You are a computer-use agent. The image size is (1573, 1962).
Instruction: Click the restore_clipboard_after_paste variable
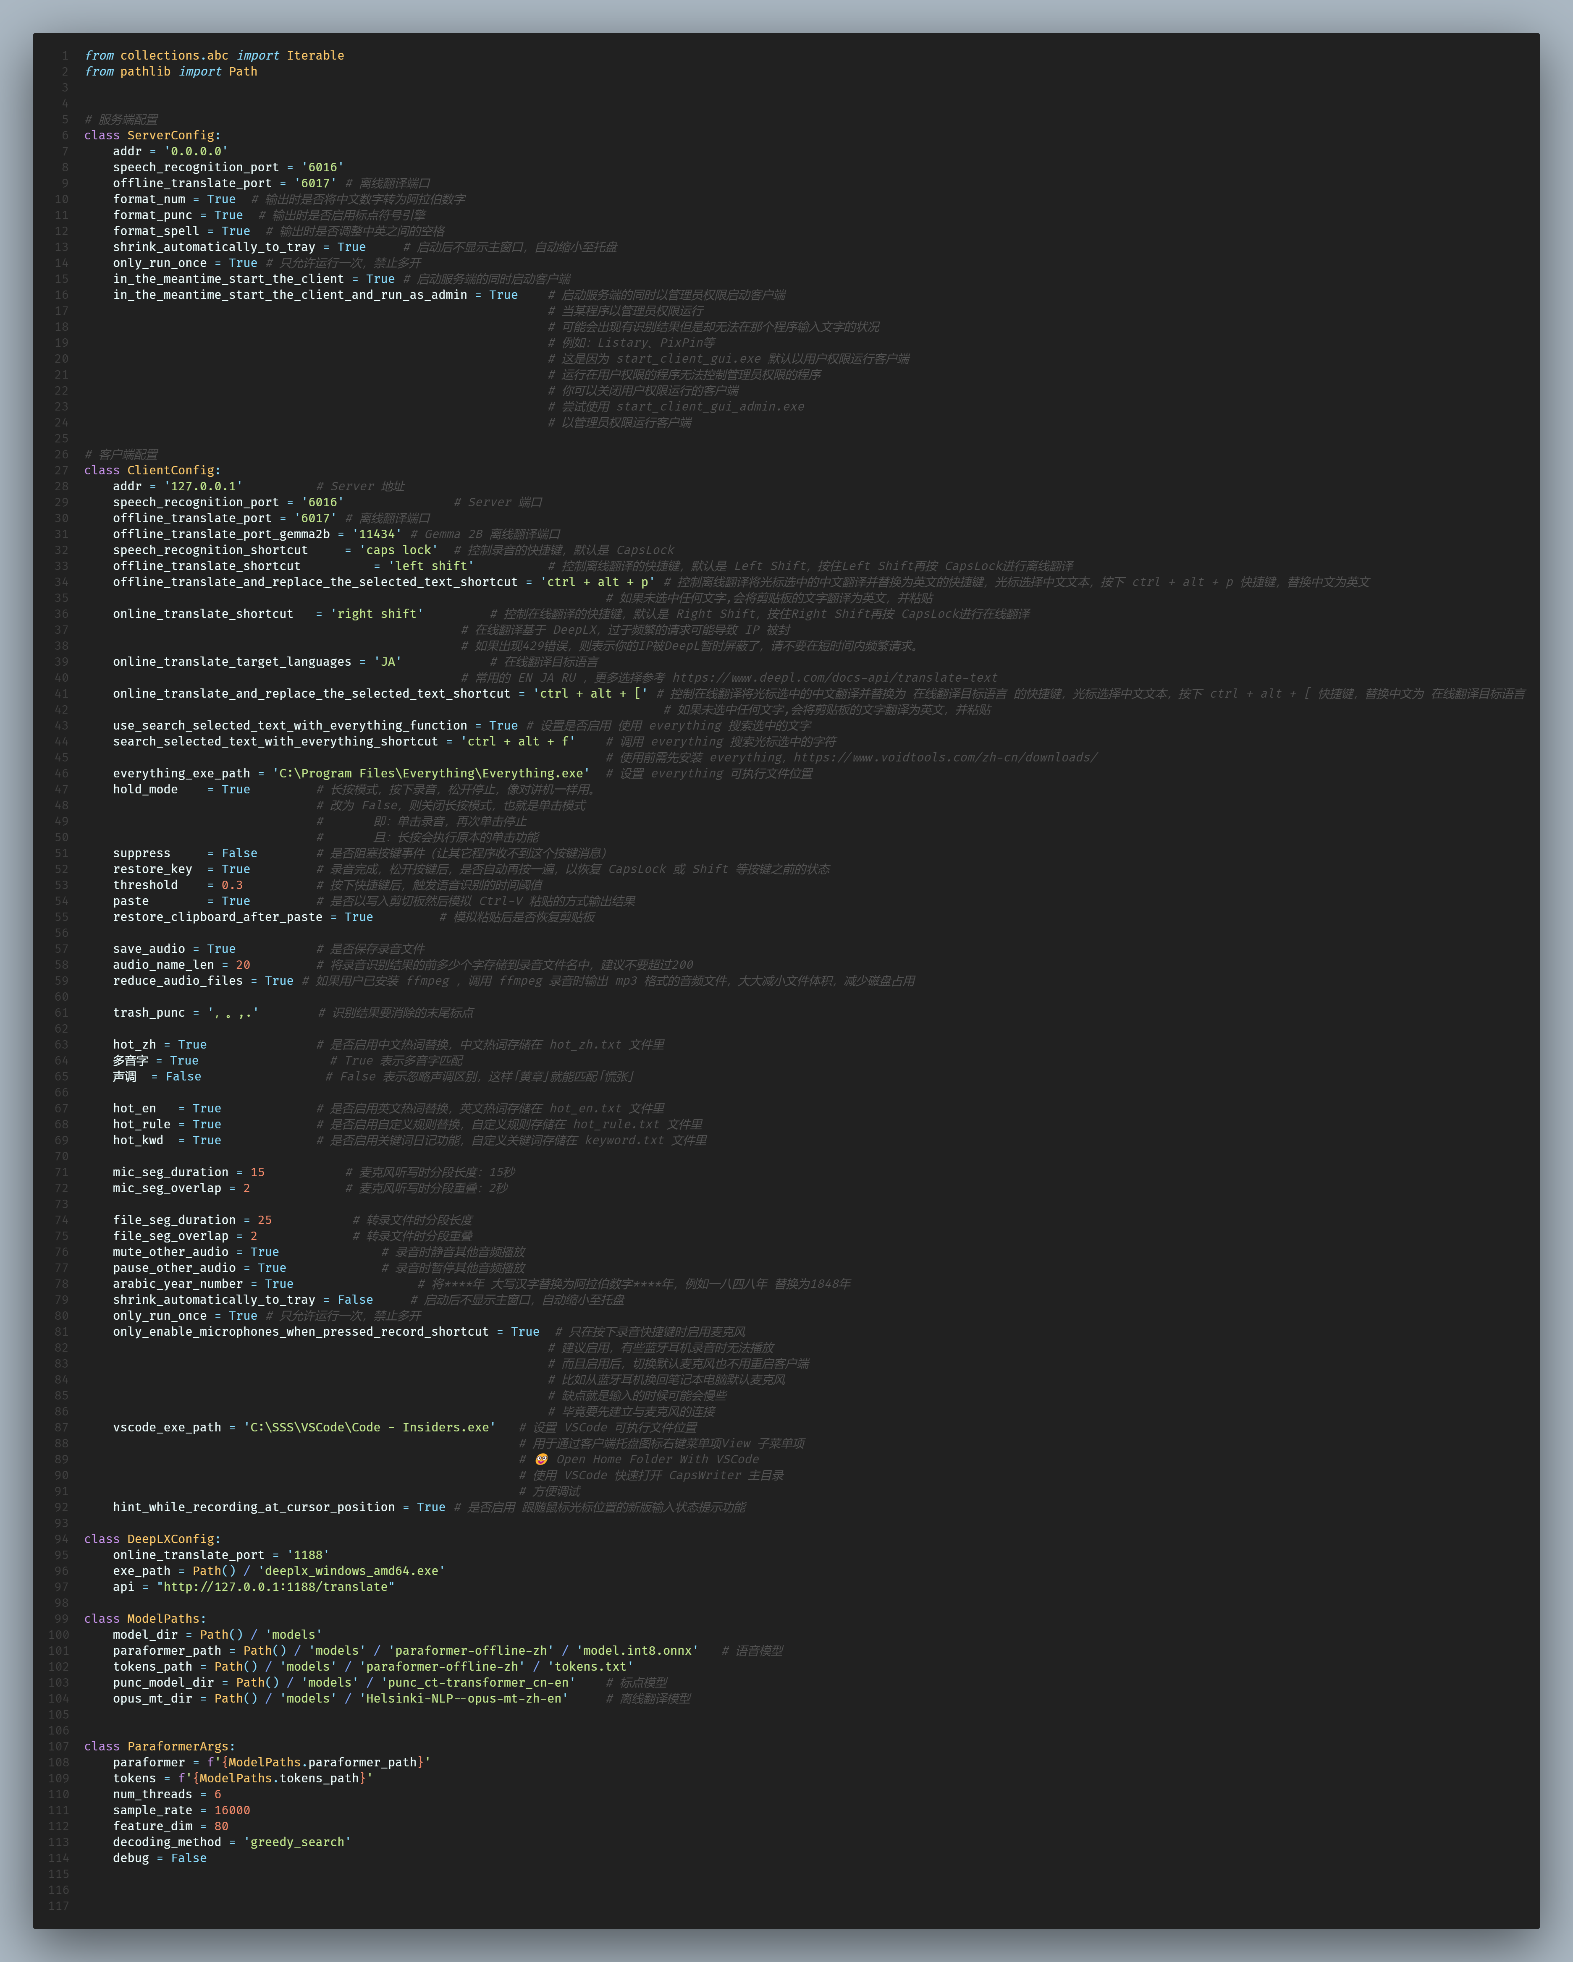[x=218, y=916]
